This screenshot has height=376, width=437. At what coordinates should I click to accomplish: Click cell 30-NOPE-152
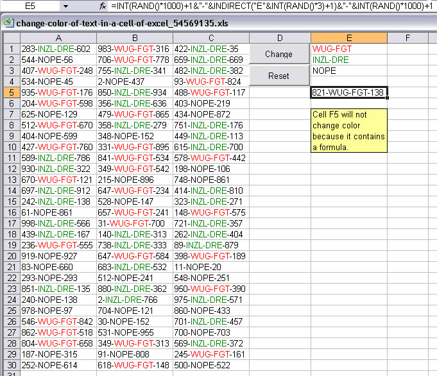pyautogui.click(x=135, y=321)
